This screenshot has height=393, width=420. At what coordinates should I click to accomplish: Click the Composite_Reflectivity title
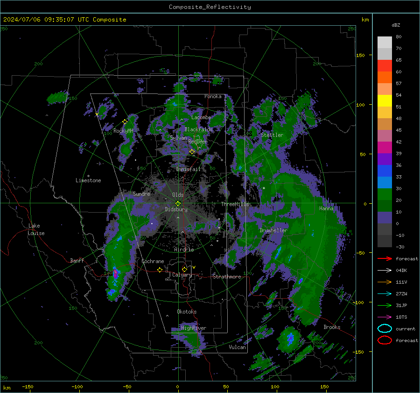pyautogui.click(x=210, y=7)
